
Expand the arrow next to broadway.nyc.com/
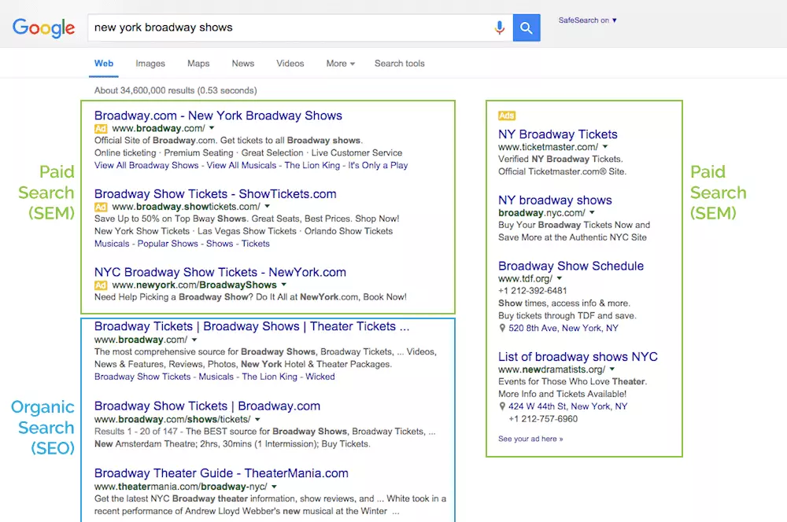point(593,212)
